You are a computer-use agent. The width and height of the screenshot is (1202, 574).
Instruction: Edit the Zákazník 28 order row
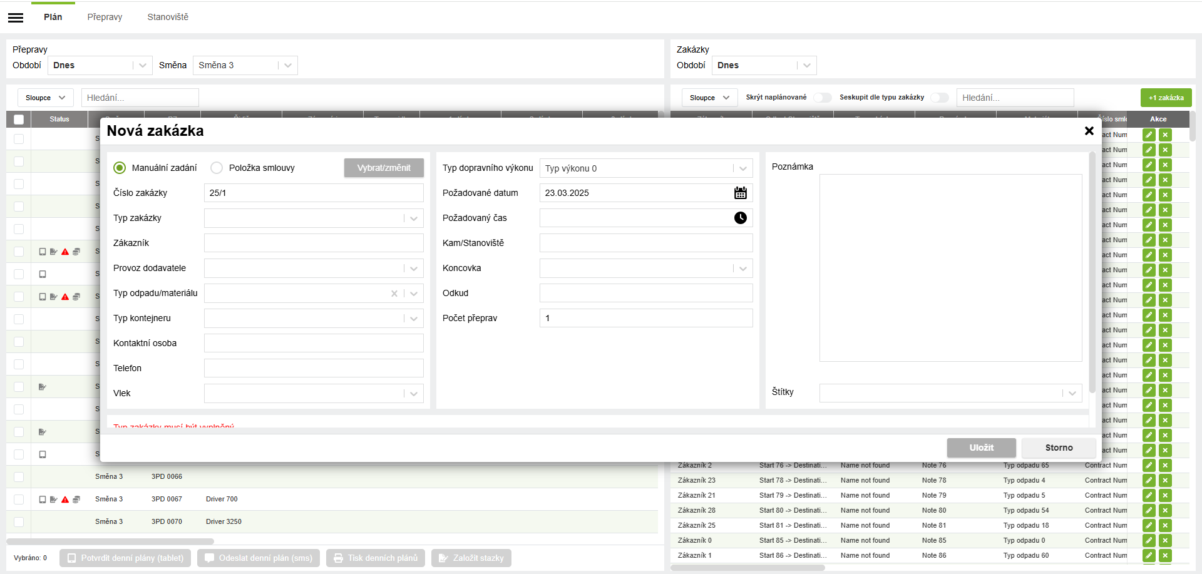point(1149,510)
